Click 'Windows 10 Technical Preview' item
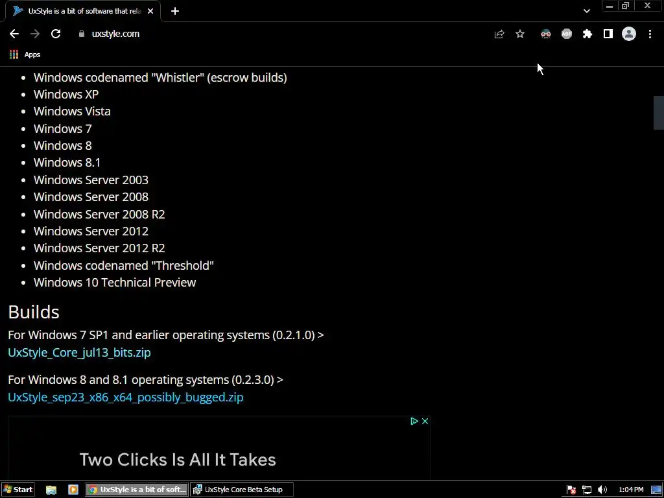The height and width of the screenshot is (498, 664). click(x=115, y=283)
